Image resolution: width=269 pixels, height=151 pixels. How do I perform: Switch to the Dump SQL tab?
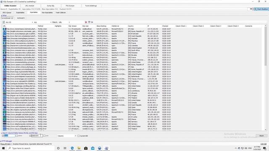click(x=50, y=5)
